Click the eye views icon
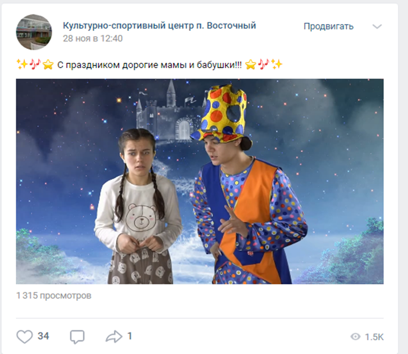 tap(355, 337)
